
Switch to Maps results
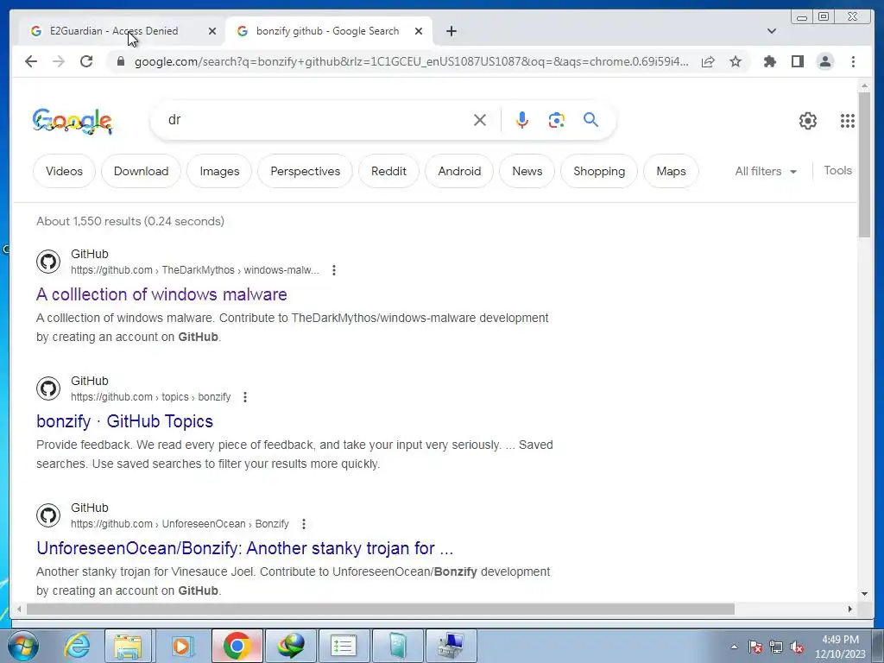[x=671, y=171]
